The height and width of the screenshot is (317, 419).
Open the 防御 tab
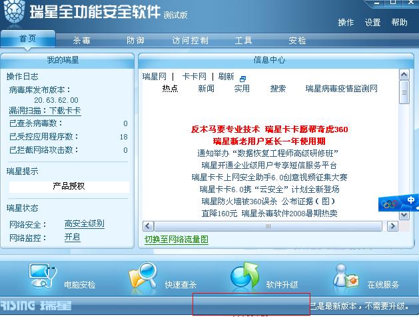tap(135, 41)
